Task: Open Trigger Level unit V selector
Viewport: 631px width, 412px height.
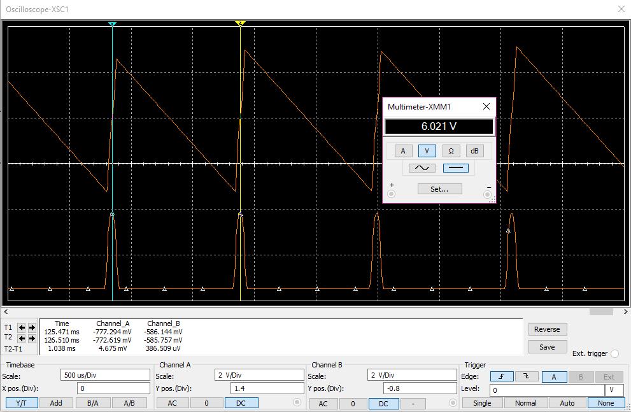Action: coord(614,390)
